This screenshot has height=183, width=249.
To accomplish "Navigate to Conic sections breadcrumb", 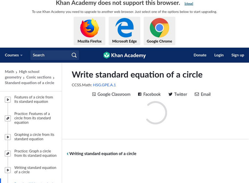I will click(x=39, y=77).
